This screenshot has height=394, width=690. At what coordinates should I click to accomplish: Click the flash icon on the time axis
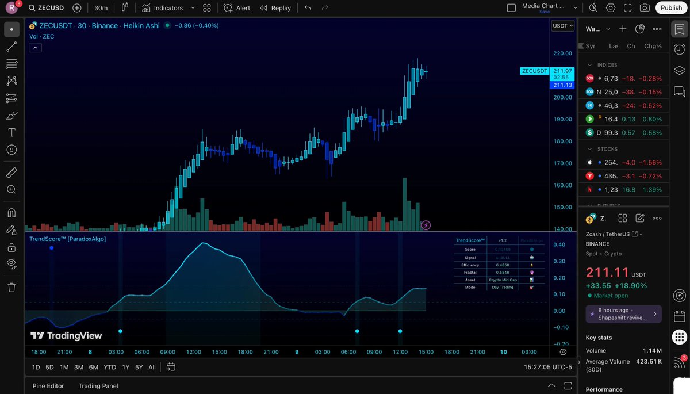(425, 225)
